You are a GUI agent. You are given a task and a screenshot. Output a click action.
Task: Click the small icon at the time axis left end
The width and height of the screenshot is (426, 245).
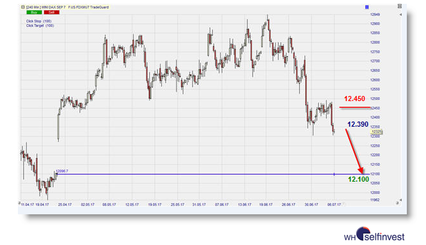(x=19, y=203)
